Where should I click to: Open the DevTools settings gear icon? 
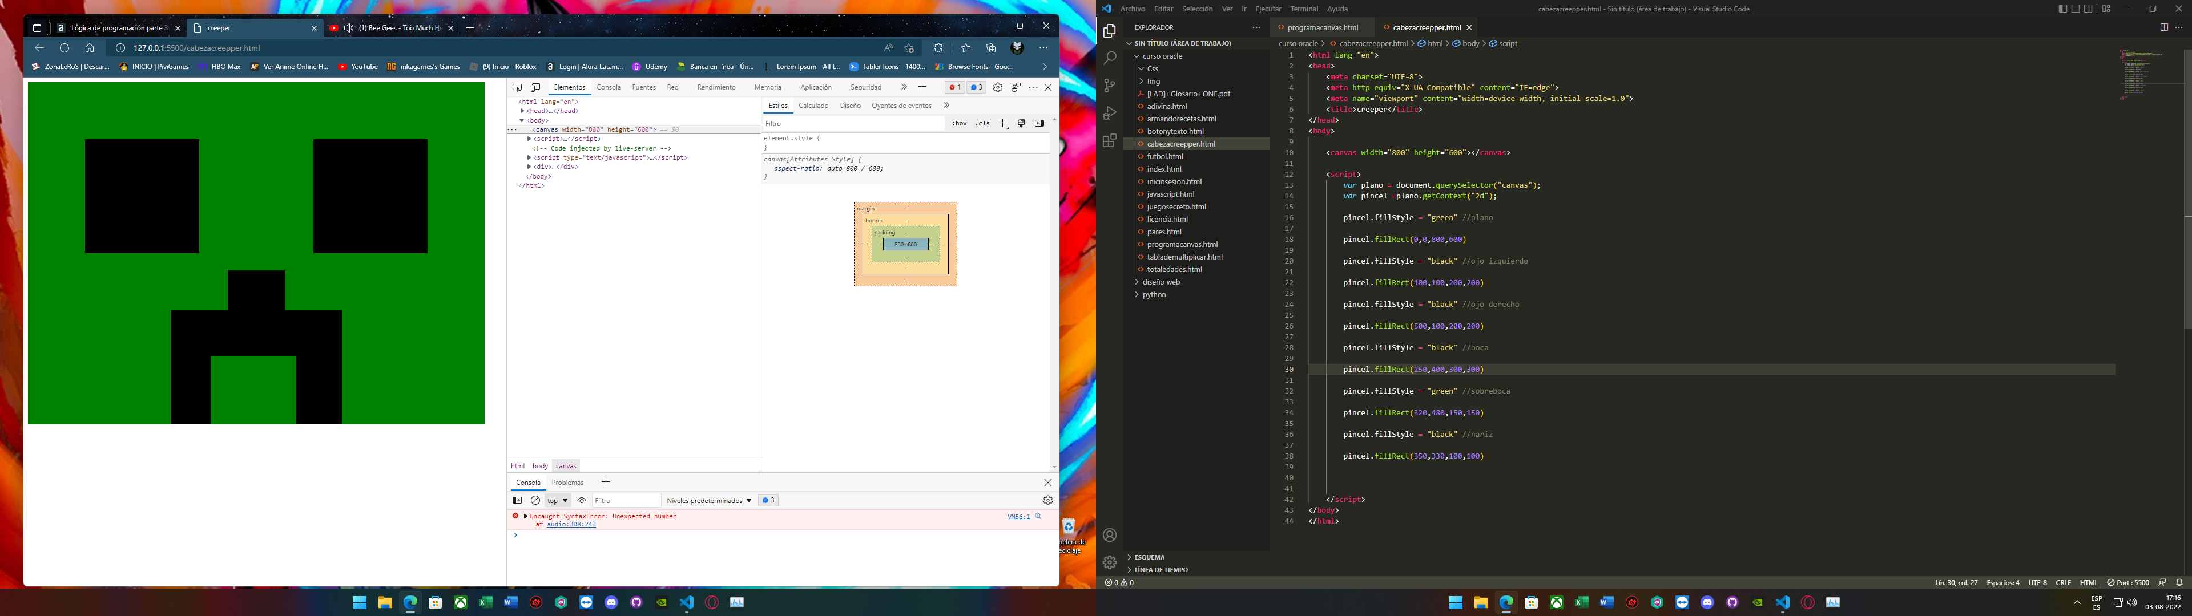(997, 87)
